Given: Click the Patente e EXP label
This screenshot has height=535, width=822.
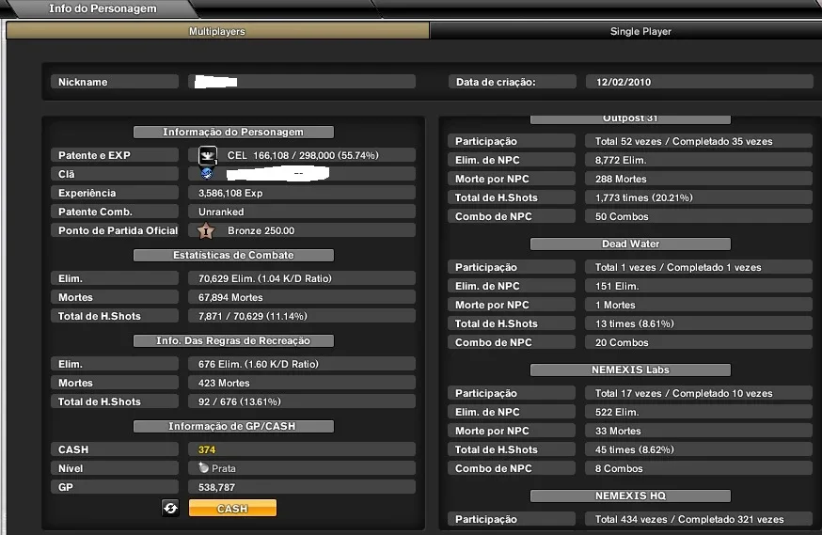Looking at the screenshot, I should point(94,156).
